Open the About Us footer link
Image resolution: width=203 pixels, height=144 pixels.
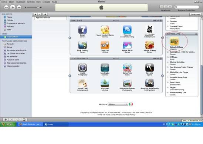(149, 113)
